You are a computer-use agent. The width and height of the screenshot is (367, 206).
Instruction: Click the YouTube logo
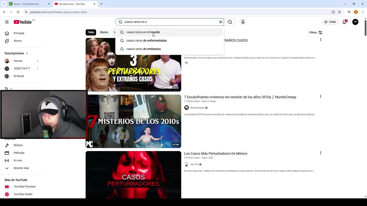pyautogui.click(x=23, y=22)
